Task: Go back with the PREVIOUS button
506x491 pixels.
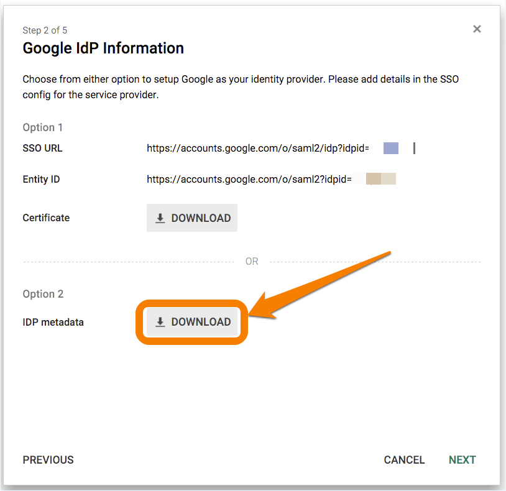Action: [x=48, y=460]
